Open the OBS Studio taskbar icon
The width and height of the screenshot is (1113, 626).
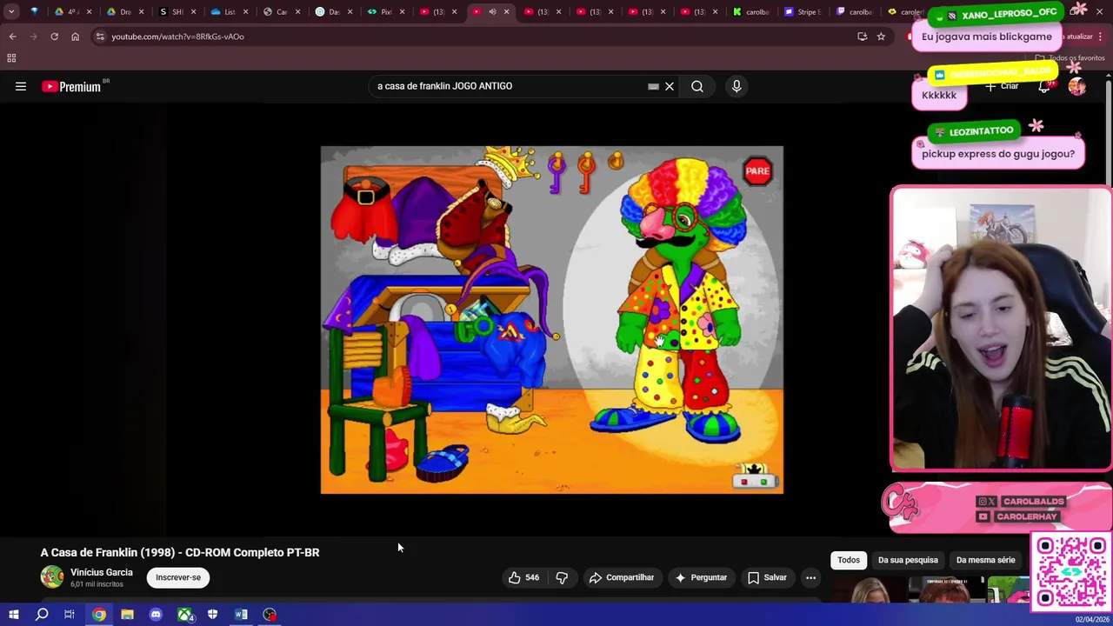[x=270, y=615]
